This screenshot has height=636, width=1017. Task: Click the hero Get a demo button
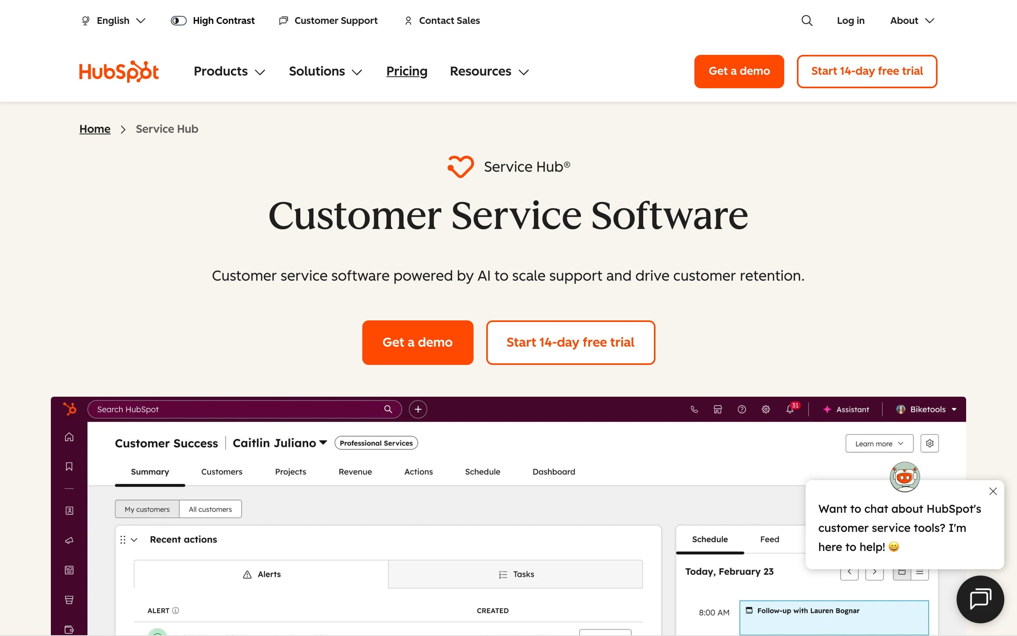coord(418,342)
